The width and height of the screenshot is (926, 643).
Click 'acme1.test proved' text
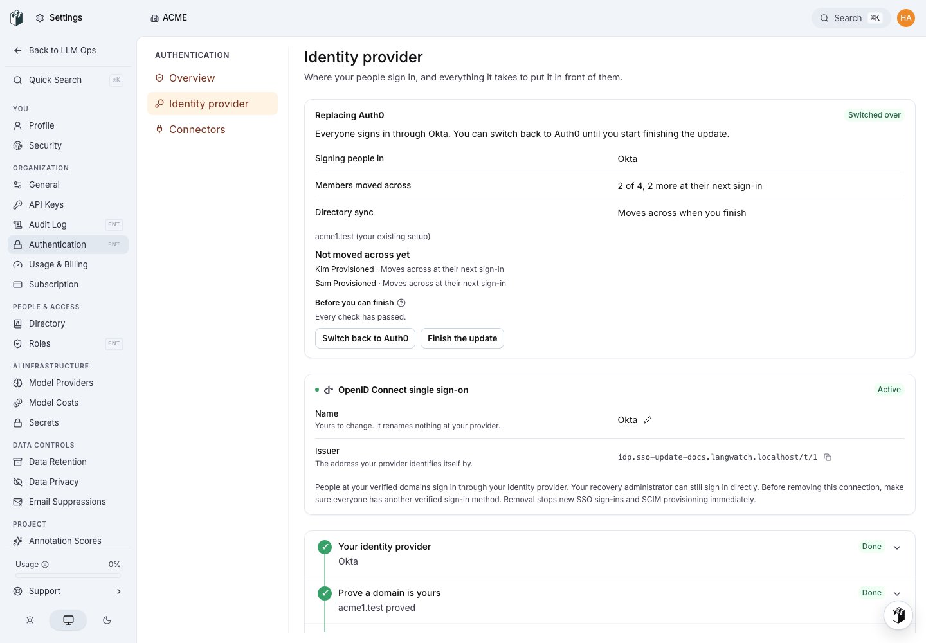coord(377,608)
